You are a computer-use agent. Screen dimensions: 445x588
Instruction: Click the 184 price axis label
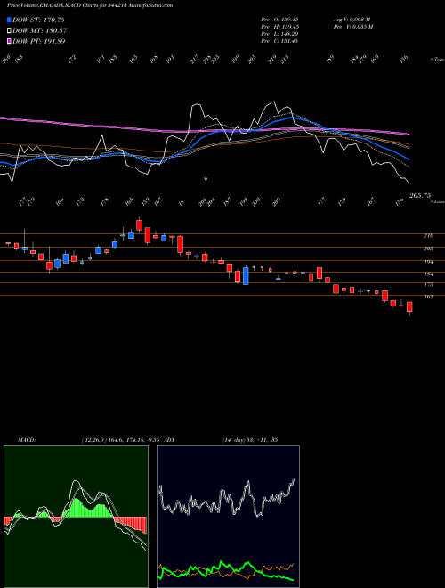428,274
